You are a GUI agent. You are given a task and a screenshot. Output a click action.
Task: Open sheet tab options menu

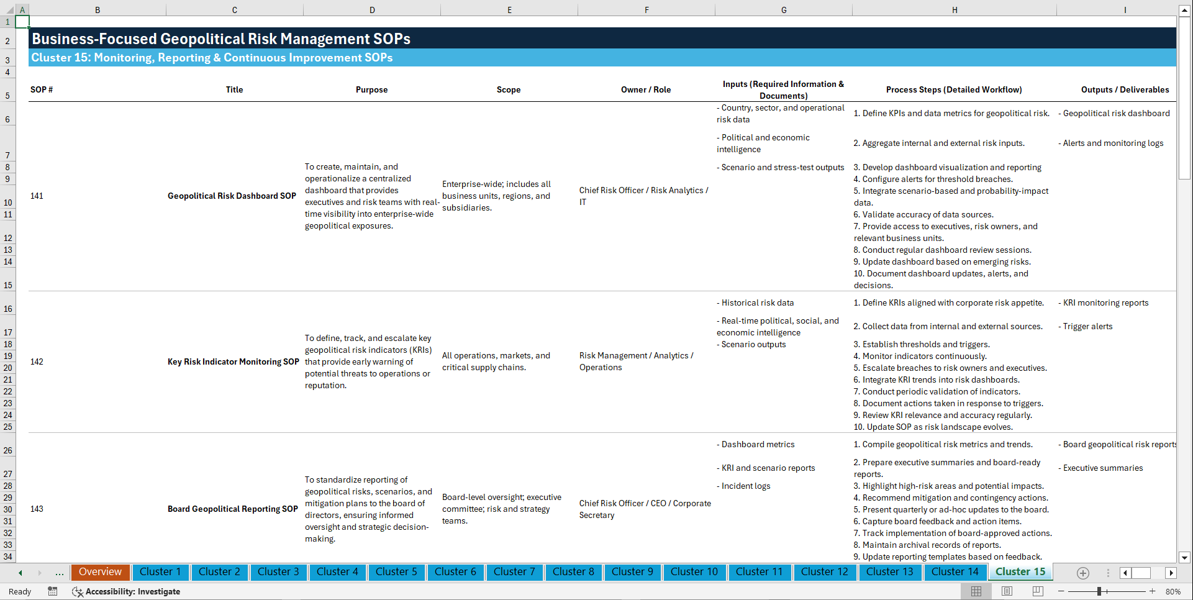tap(1107, 573)
